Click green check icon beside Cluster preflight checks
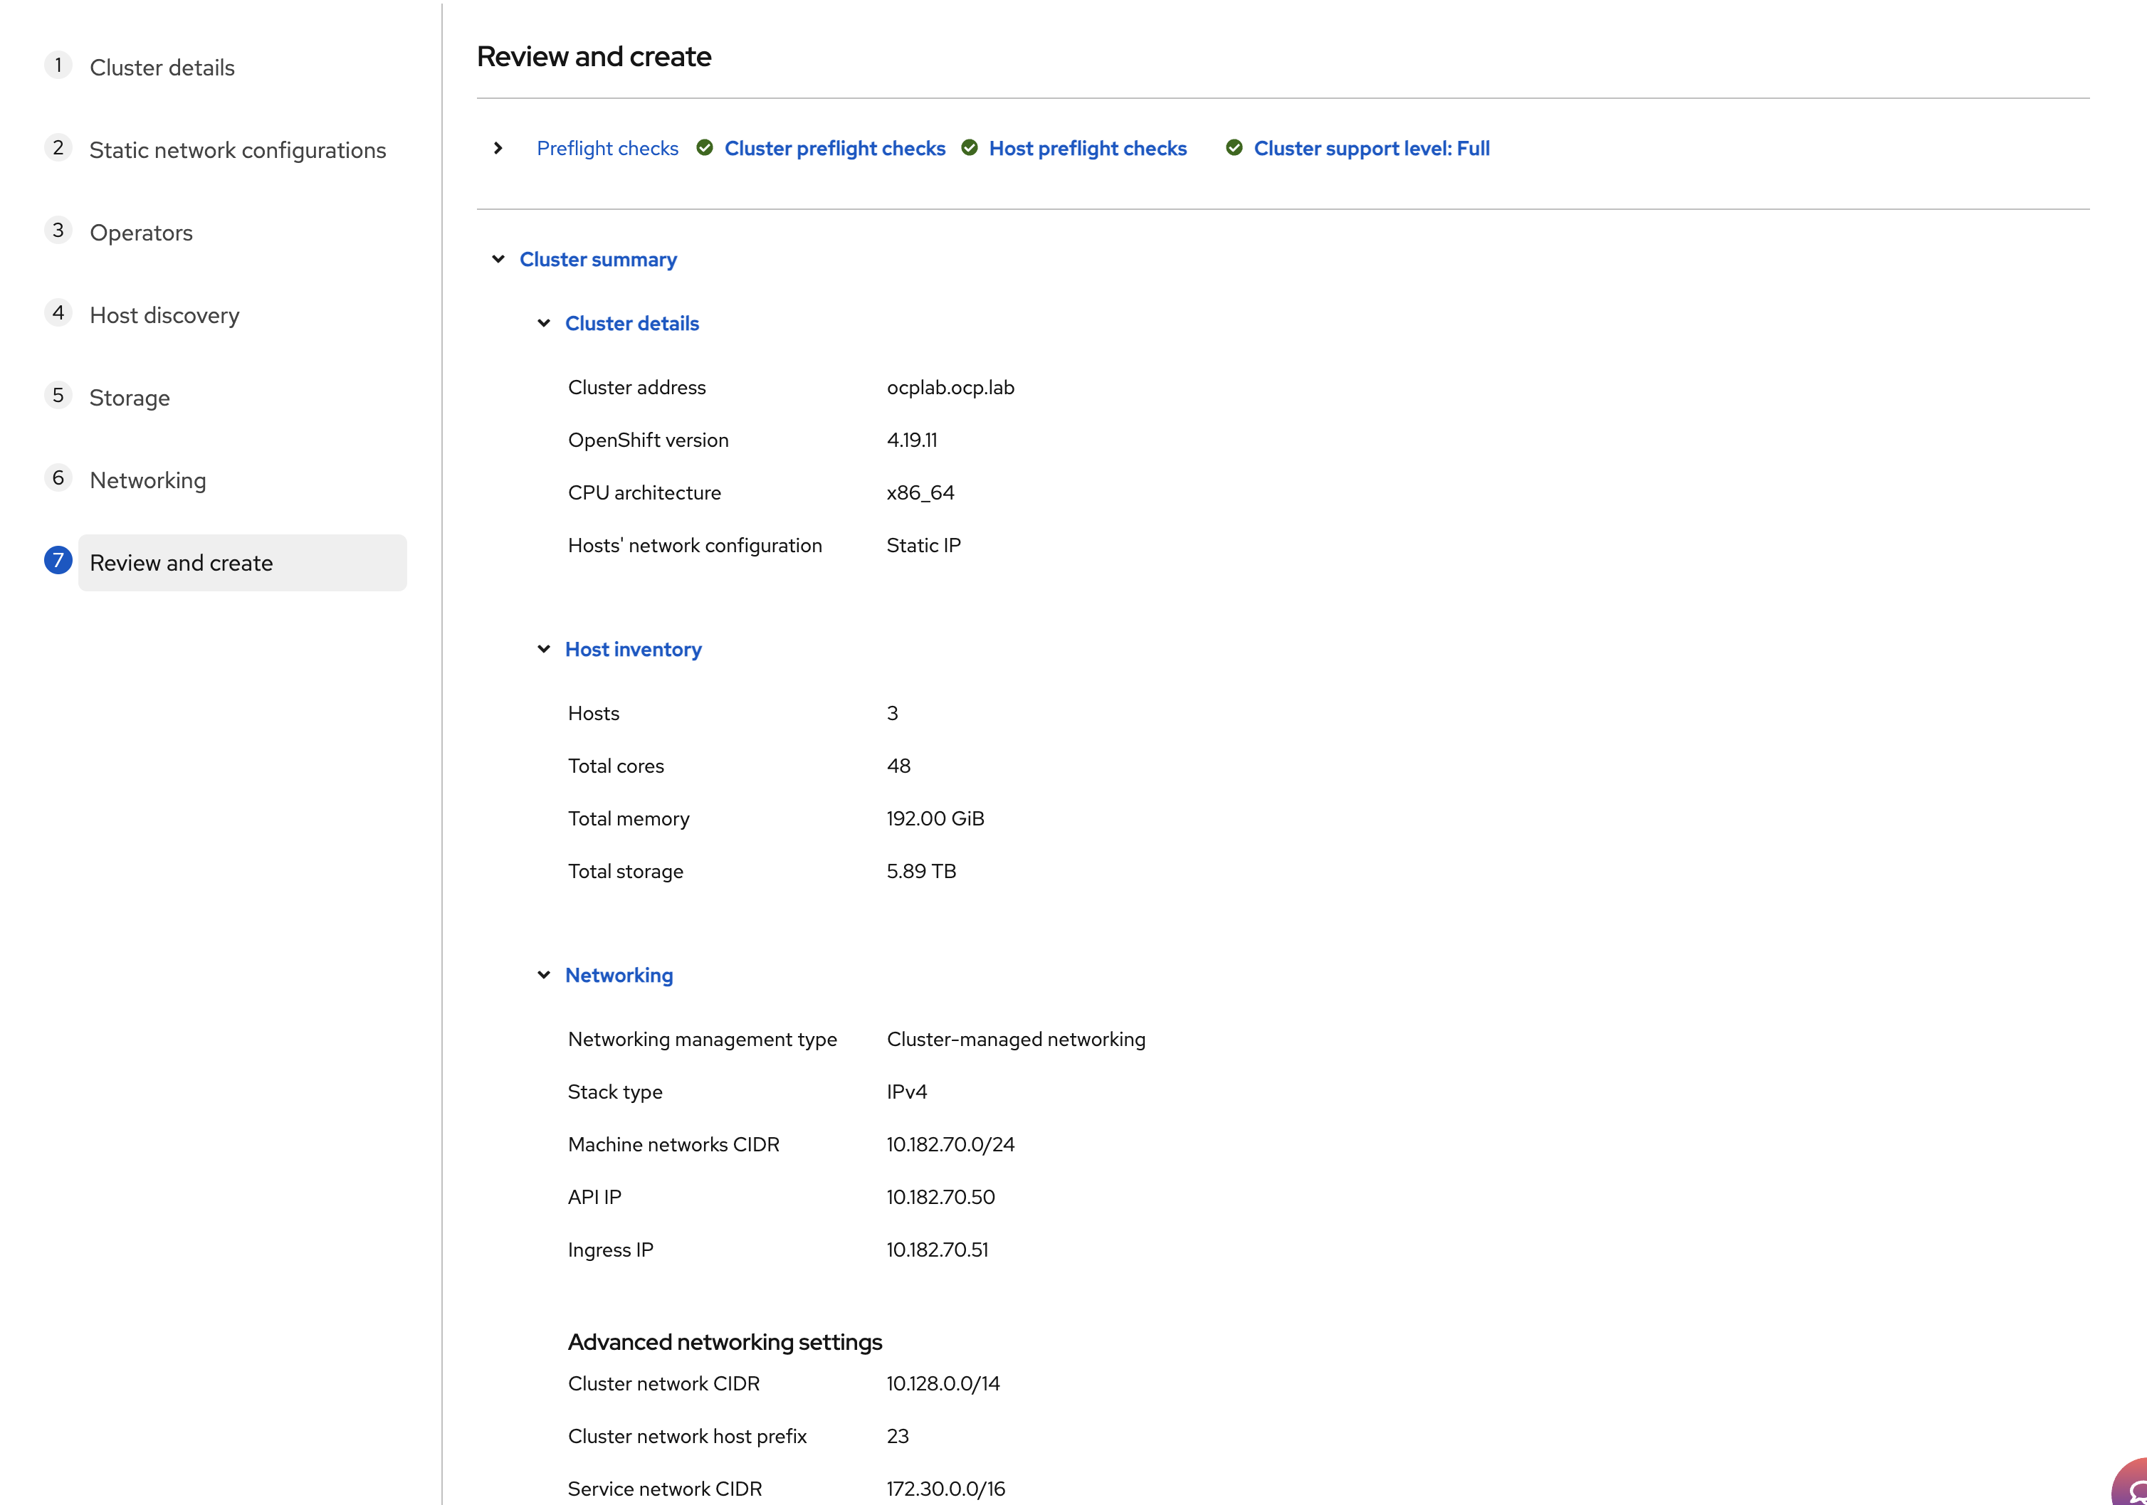The image size is (2147, 1505). coord(705,148)
